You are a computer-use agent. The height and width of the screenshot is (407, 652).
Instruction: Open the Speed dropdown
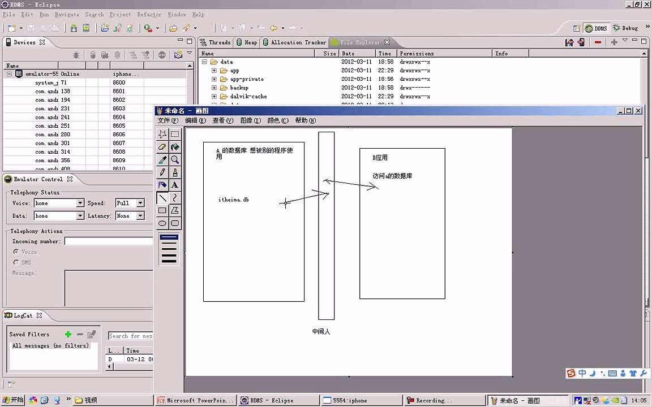(x=140, y=203)
